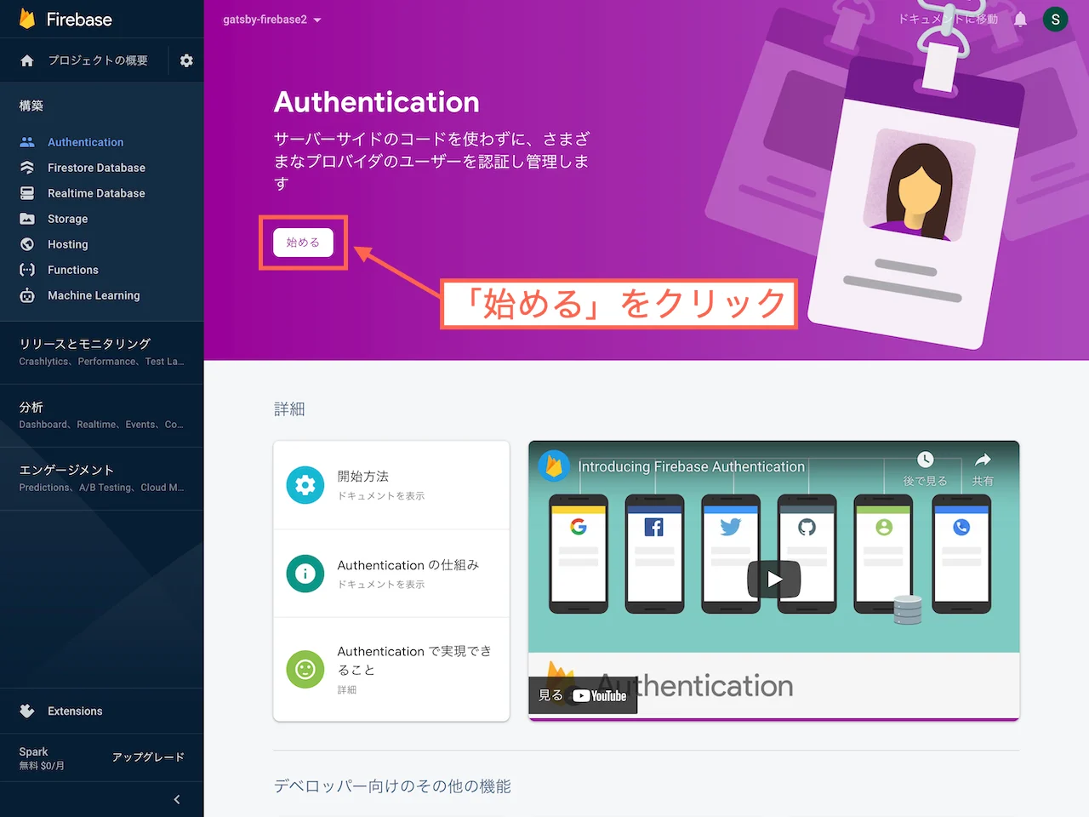Open project settings via the gear icon
The image size is (1089, 817).
coord(186,60)
